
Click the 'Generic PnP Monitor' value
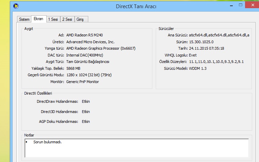click(82, 82)
